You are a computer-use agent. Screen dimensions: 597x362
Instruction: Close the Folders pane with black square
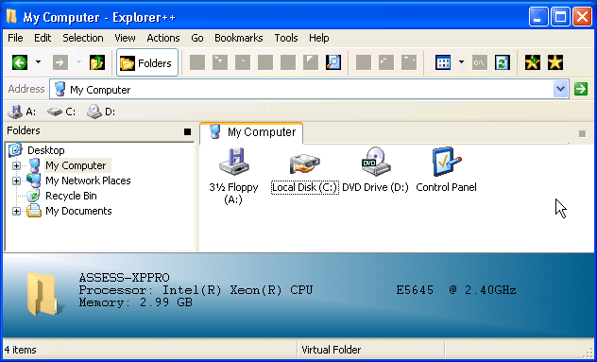click(x=187, y=131)
